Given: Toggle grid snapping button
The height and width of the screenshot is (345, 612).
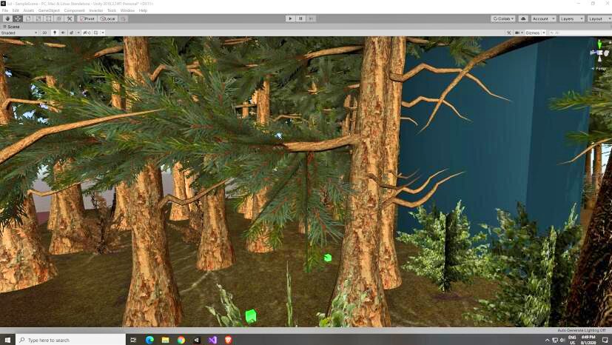Looking at the screenshot, I should (x=124, y=19).
